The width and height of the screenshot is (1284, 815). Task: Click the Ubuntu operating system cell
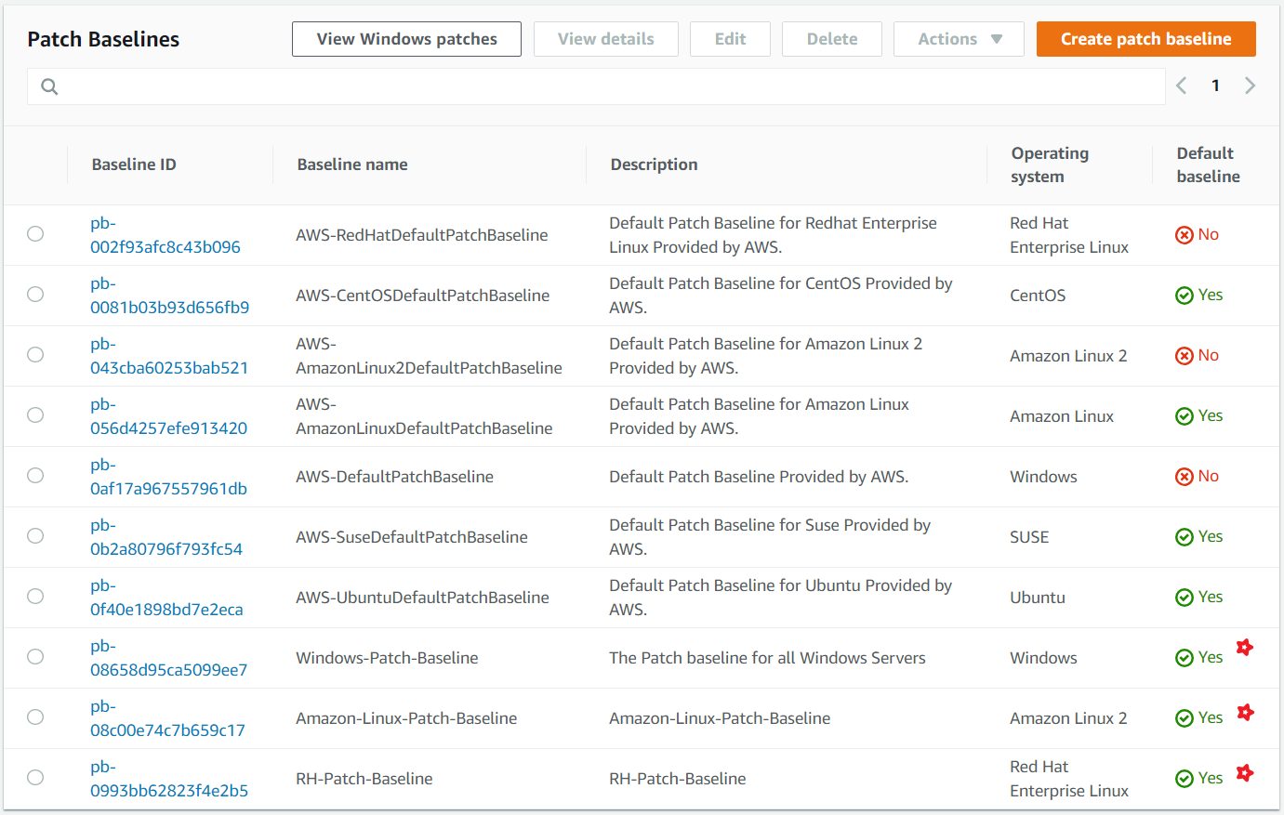click(1038, 598)
